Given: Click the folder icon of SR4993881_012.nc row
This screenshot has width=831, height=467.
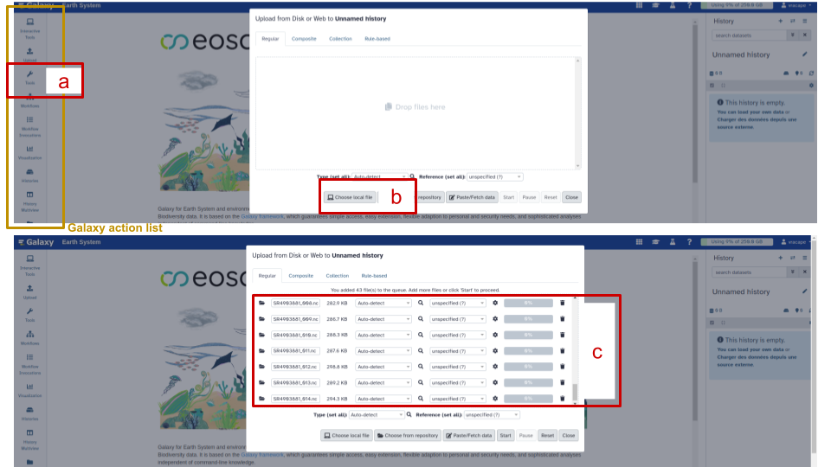Looking at the screenshot, I should (x=262, y=367).
